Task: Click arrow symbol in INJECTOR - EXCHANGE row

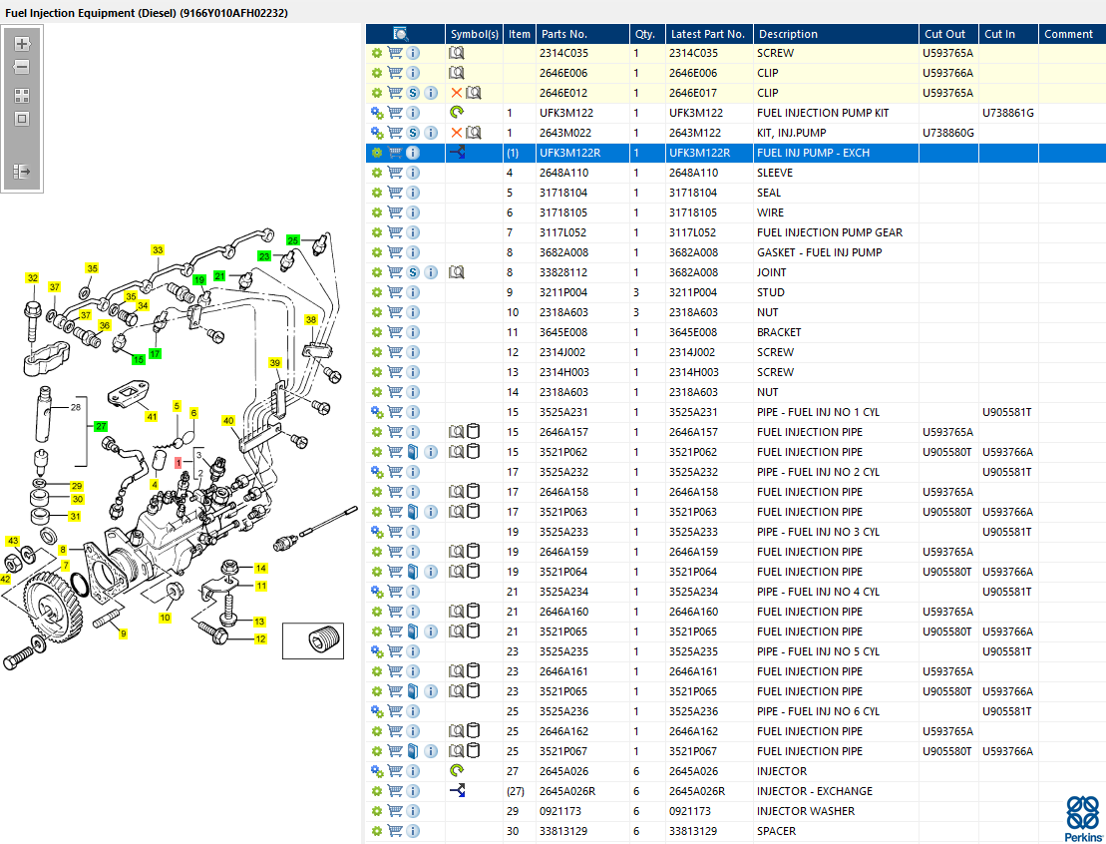Action: 457,791
